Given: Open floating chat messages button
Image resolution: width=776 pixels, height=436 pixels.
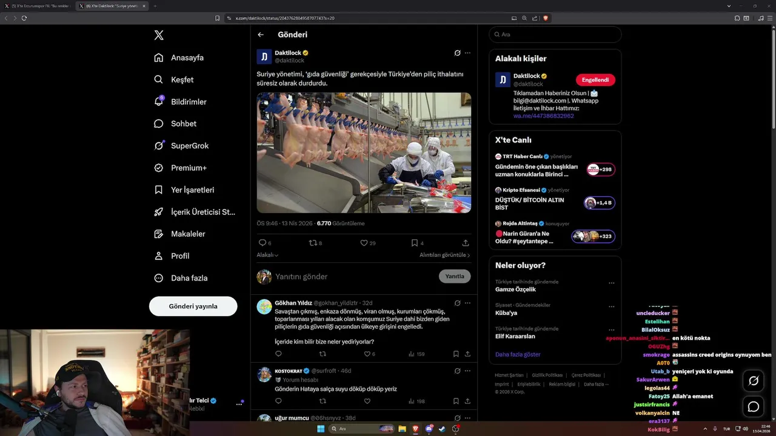Looking at the screenshot, I should [x=754, y=406].
